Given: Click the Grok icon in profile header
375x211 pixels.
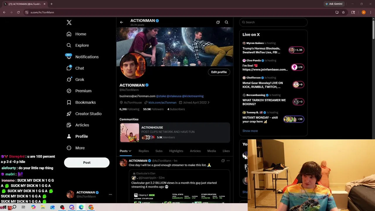Looking at the screenshot, I should tap(218, 22).
